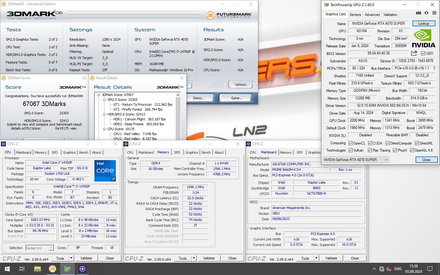Click the BIOS Version field 95.04.69.40.38
Viewport: 440px width, 275px height.
(378, 53)
